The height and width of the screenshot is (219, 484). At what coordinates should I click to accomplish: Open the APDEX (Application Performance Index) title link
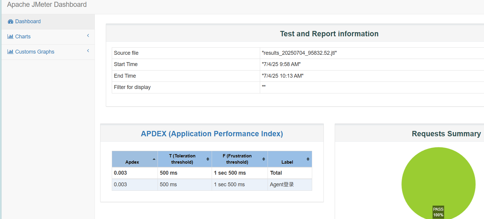tap(212, 134)
